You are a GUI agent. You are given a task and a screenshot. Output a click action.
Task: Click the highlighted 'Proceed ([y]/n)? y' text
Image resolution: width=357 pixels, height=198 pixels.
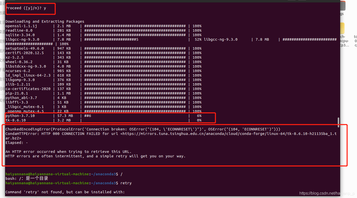point(26,8)
